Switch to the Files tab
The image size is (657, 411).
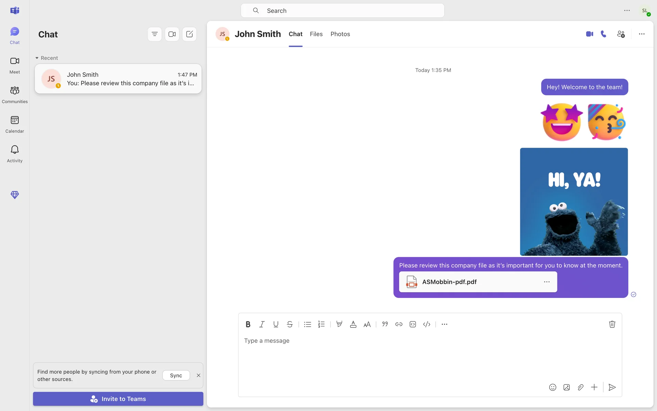click(316, 34)
